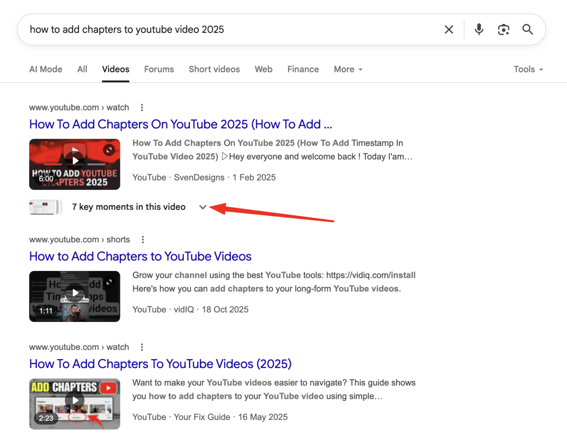Image resolution: width=567 pixels, height=443 pixels.
Task: Expand the 7 key moments chevron
Action: pos(203,207)
